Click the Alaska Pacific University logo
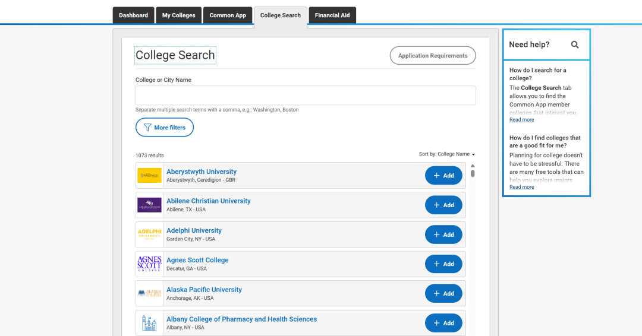Screen dimensions: 642x336 pyautogui.click(x=149, y=293)
